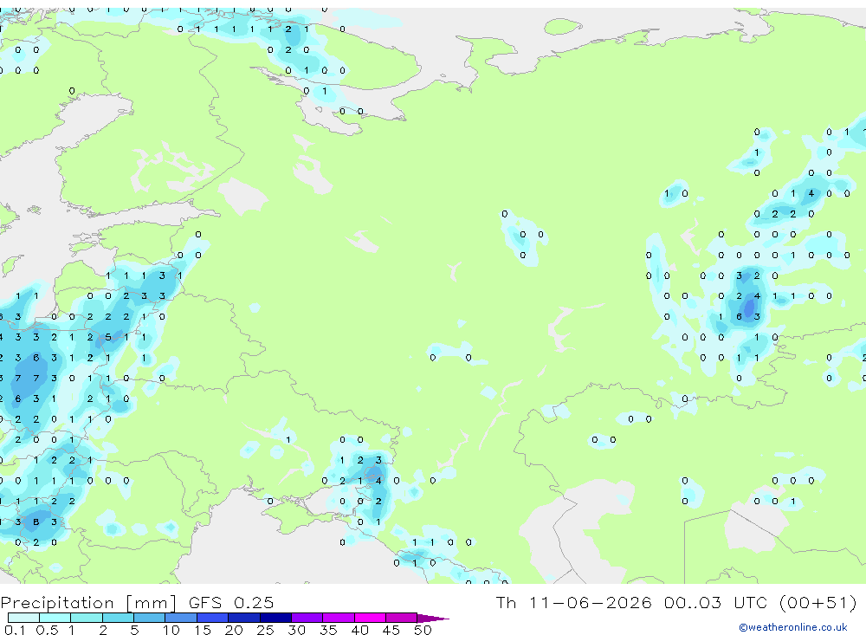Viewport: 866px width, 635px height.
Task: Select the '35' legend scale label
Action: tap(328, 630)
